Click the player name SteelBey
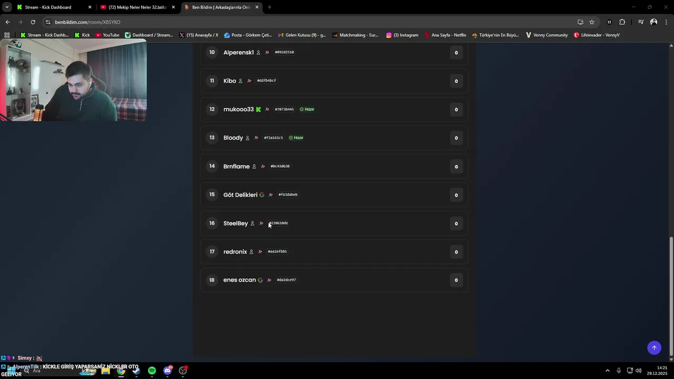This screenshot has width=674, height=379. (x=235, y=223)
